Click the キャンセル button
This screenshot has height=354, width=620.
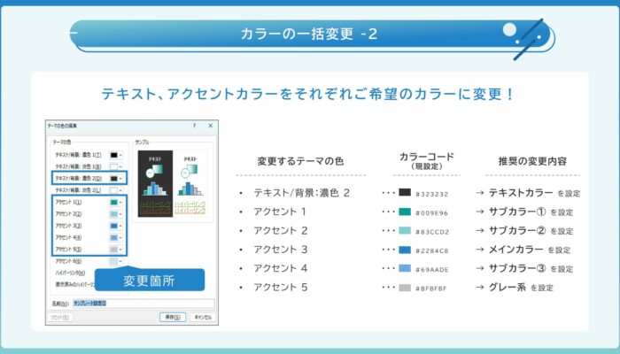click(203, 317)
